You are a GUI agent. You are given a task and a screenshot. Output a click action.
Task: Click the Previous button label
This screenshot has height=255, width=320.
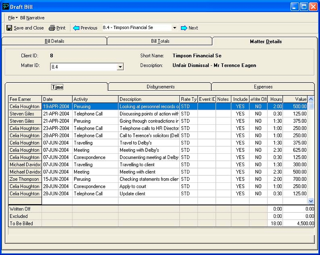coord(89,28)
